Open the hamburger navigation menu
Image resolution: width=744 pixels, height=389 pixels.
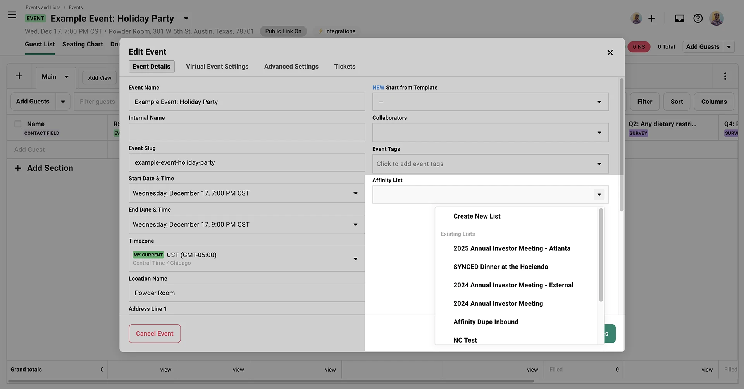(12, 15)
